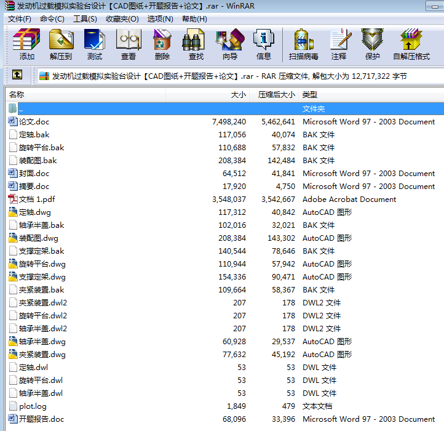Screen dimensions: 444x431
Task: Click the AutoCAD icon of 装配图.dwg
Action: [13, 238]
